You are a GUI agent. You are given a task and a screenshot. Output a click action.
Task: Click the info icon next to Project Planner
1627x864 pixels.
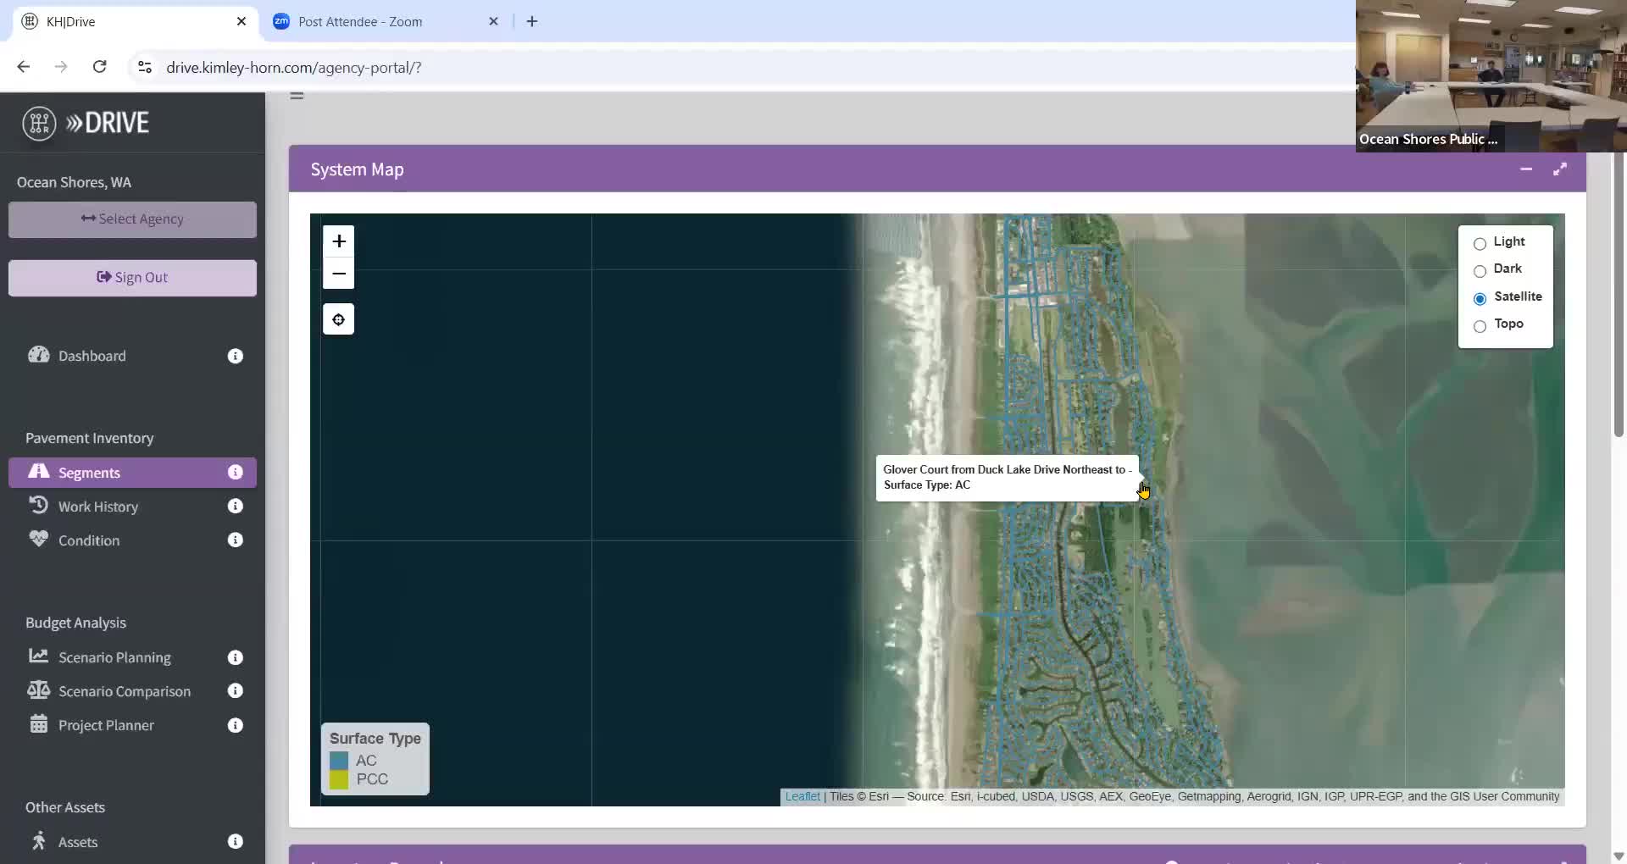click(x=236, y=726)
